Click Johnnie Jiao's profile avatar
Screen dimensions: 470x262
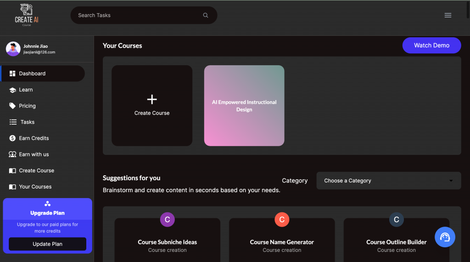point(13,49)
